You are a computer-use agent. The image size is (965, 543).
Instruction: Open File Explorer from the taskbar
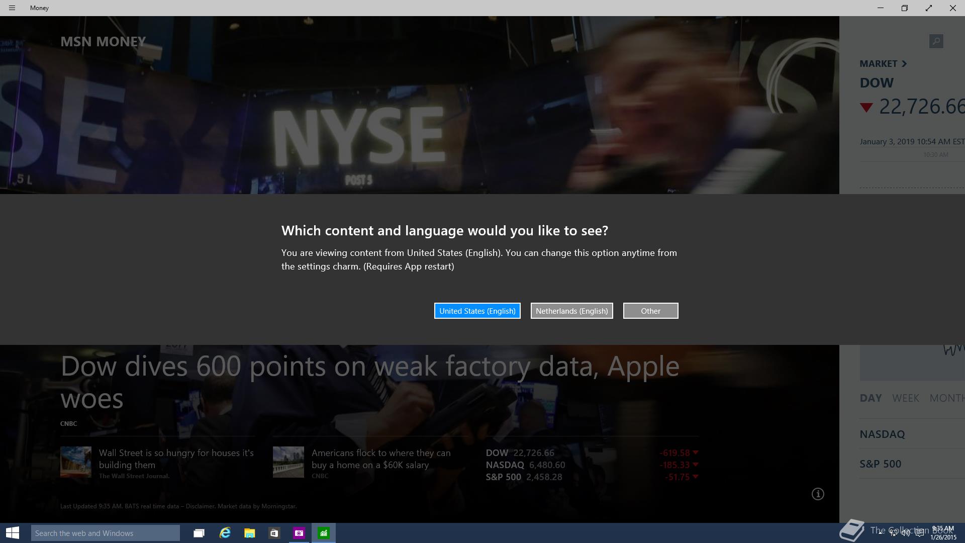click(249, 533)
